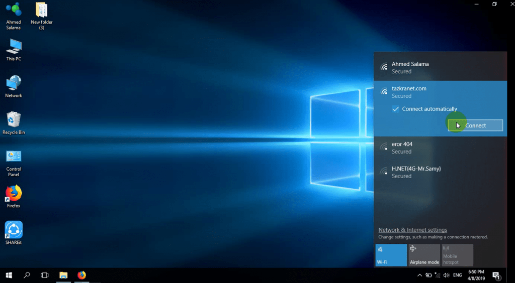Launch Firefox from the desktop shortcut
This screenshot has width=515, height=283.
pos(14,196)
